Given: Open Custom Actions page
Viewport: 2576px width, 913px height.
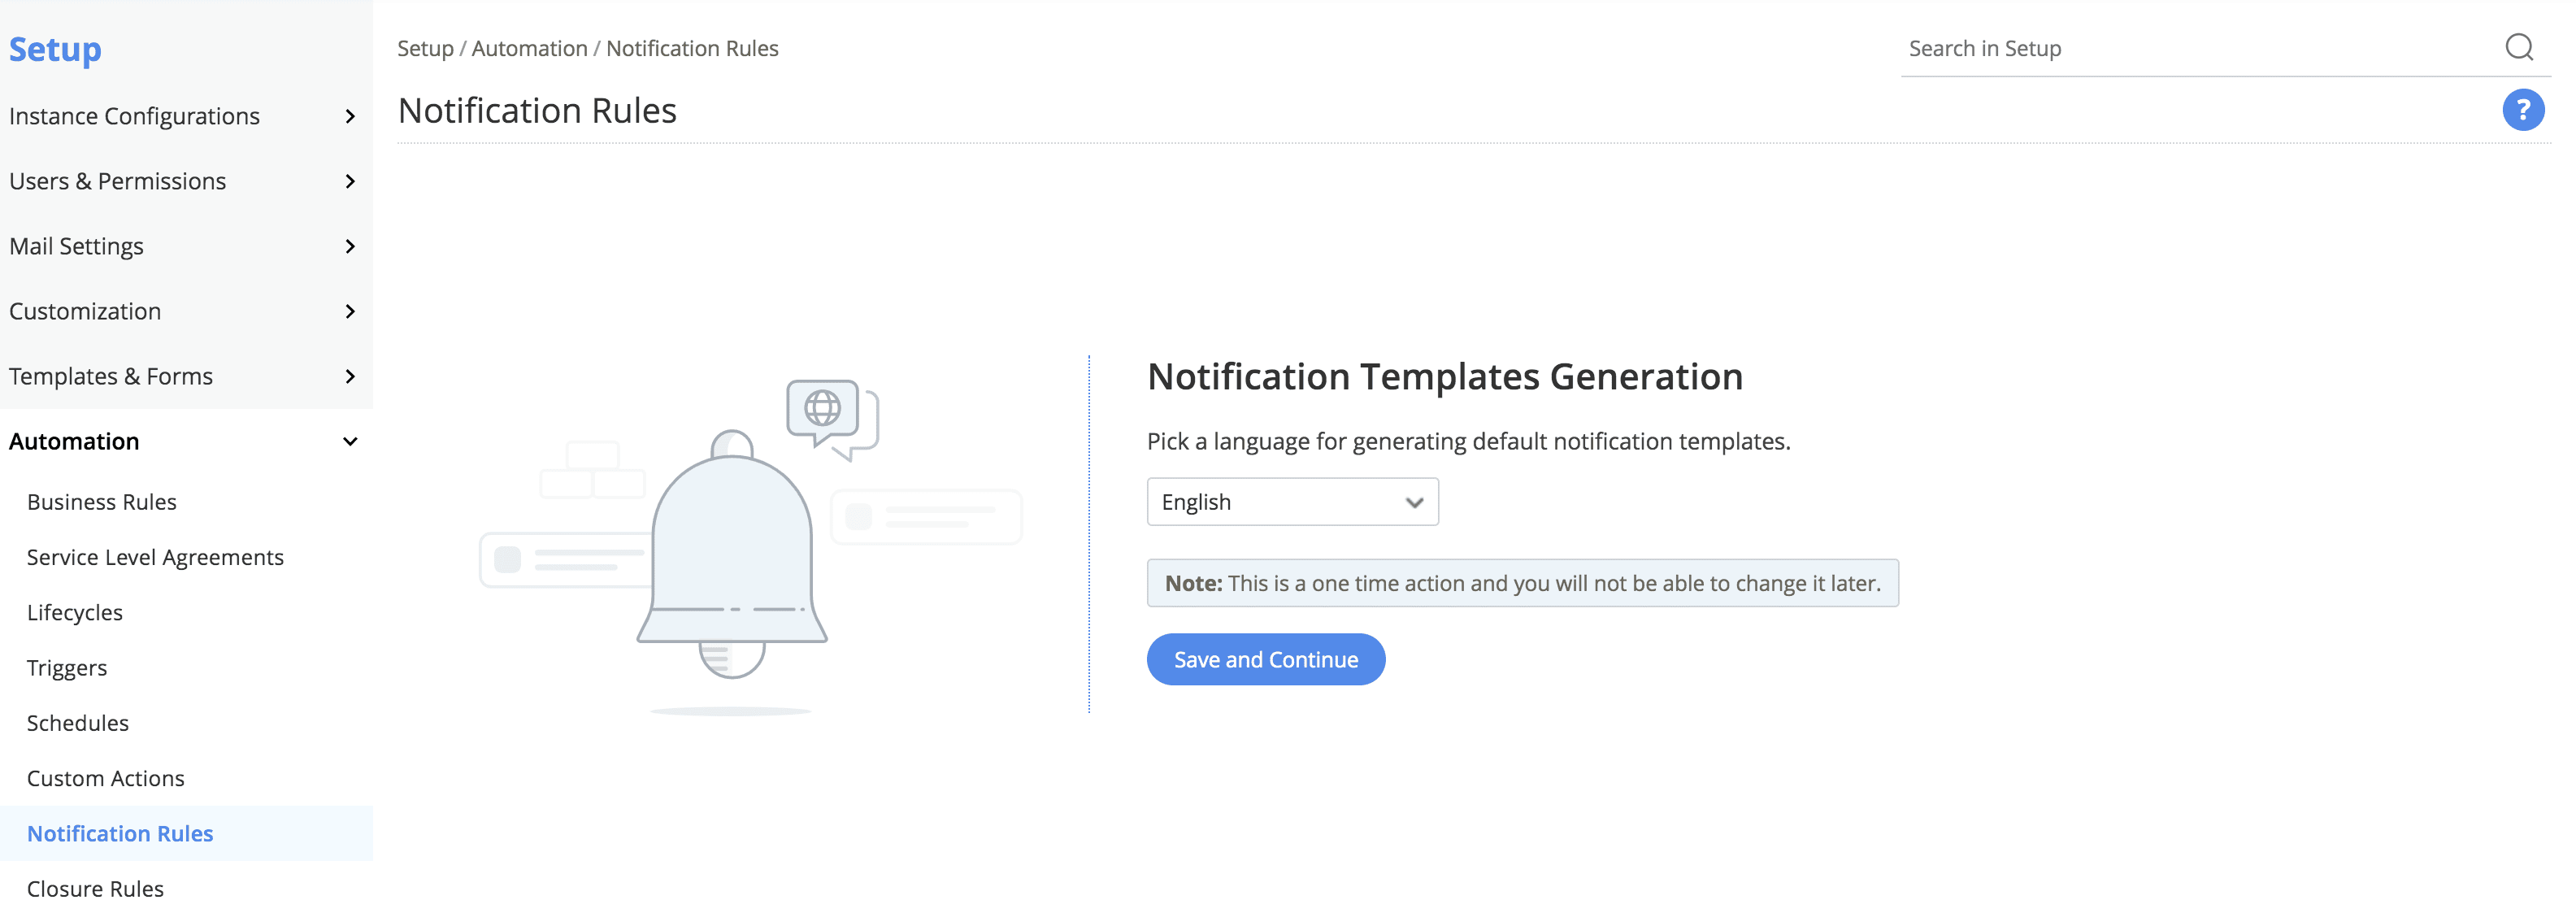Looking at the screenshot, I should click(106, 778).
